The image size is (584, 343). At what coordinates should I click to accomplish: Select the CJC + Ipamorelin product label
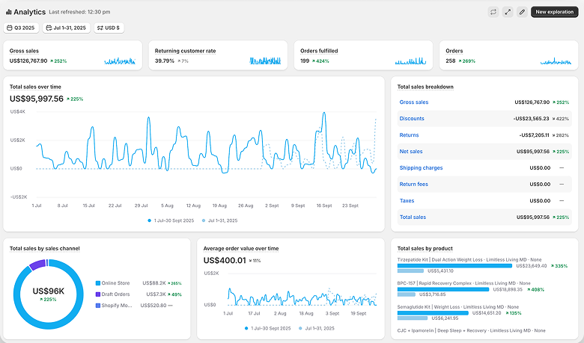coord(471,330)
